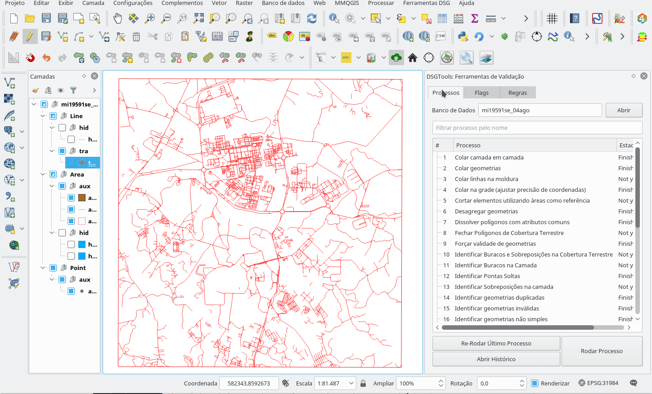
Task: Click the Add PostGIS layer elephant icon
Action: point(9,131)
